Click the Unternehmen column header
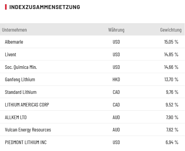This screenshot has height=151, width=185. pyautogui.click(x=14, y=30)
